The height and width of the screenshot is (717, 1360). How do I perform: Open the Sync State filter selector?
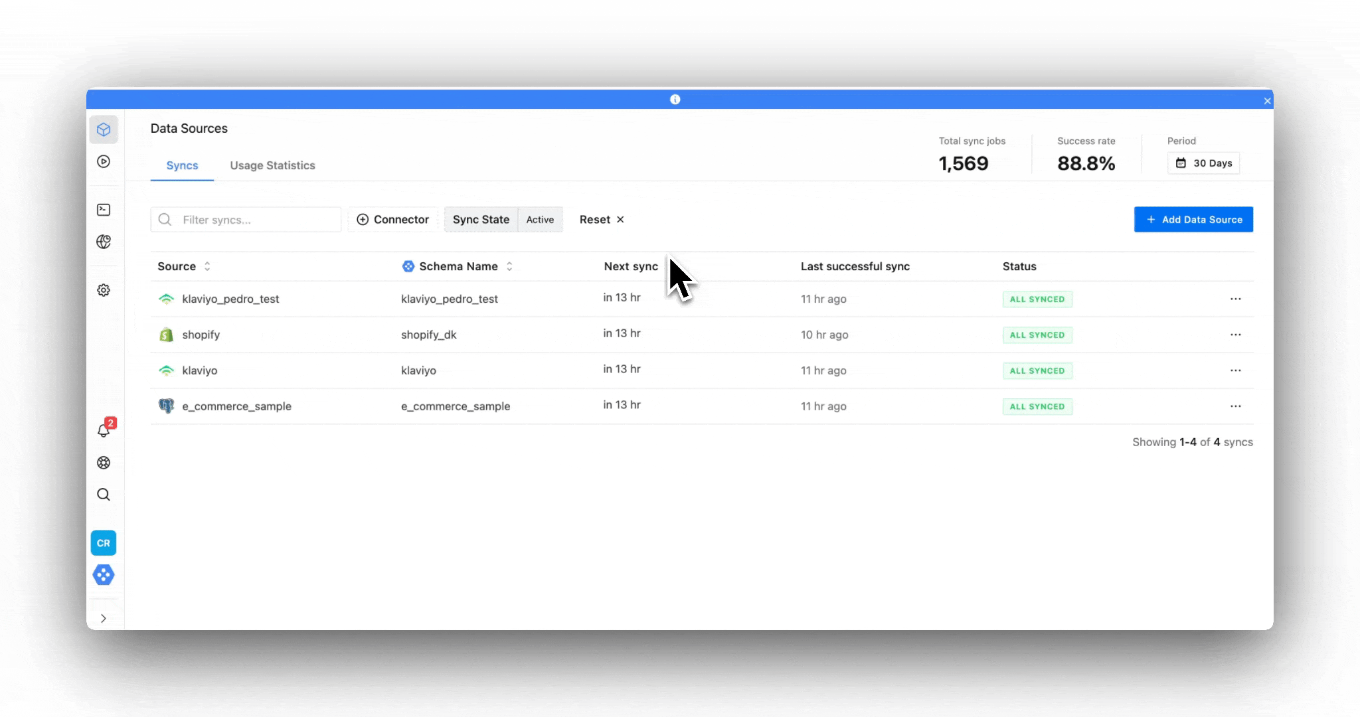(480, 219)
